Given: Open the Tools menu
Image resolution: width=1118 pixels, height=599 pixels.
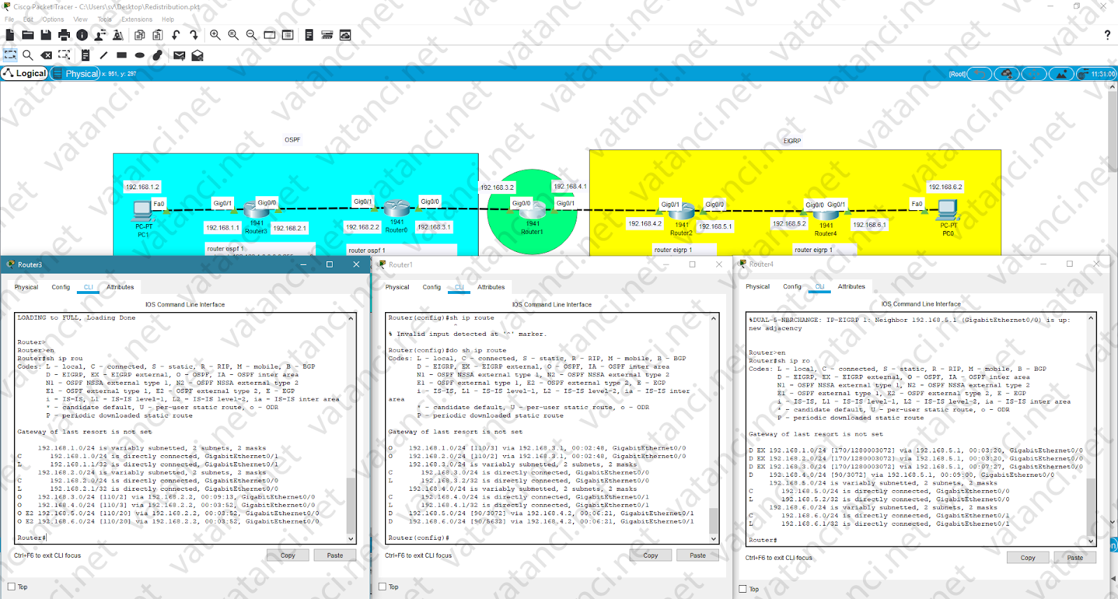Looking at the screenshot, I should point(104,20).
